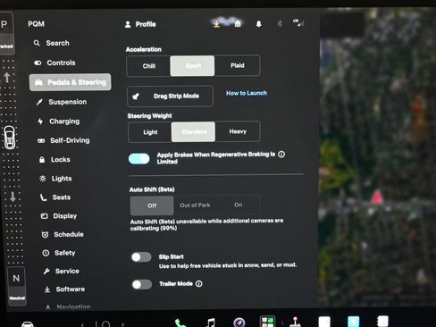Select Neutral (N) on drive selector strip

click(x=17, y=286)
